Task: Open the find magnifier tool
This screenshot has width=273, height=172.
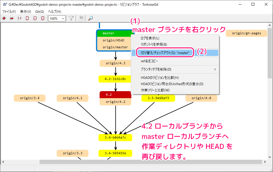Action: coord(90,18)
